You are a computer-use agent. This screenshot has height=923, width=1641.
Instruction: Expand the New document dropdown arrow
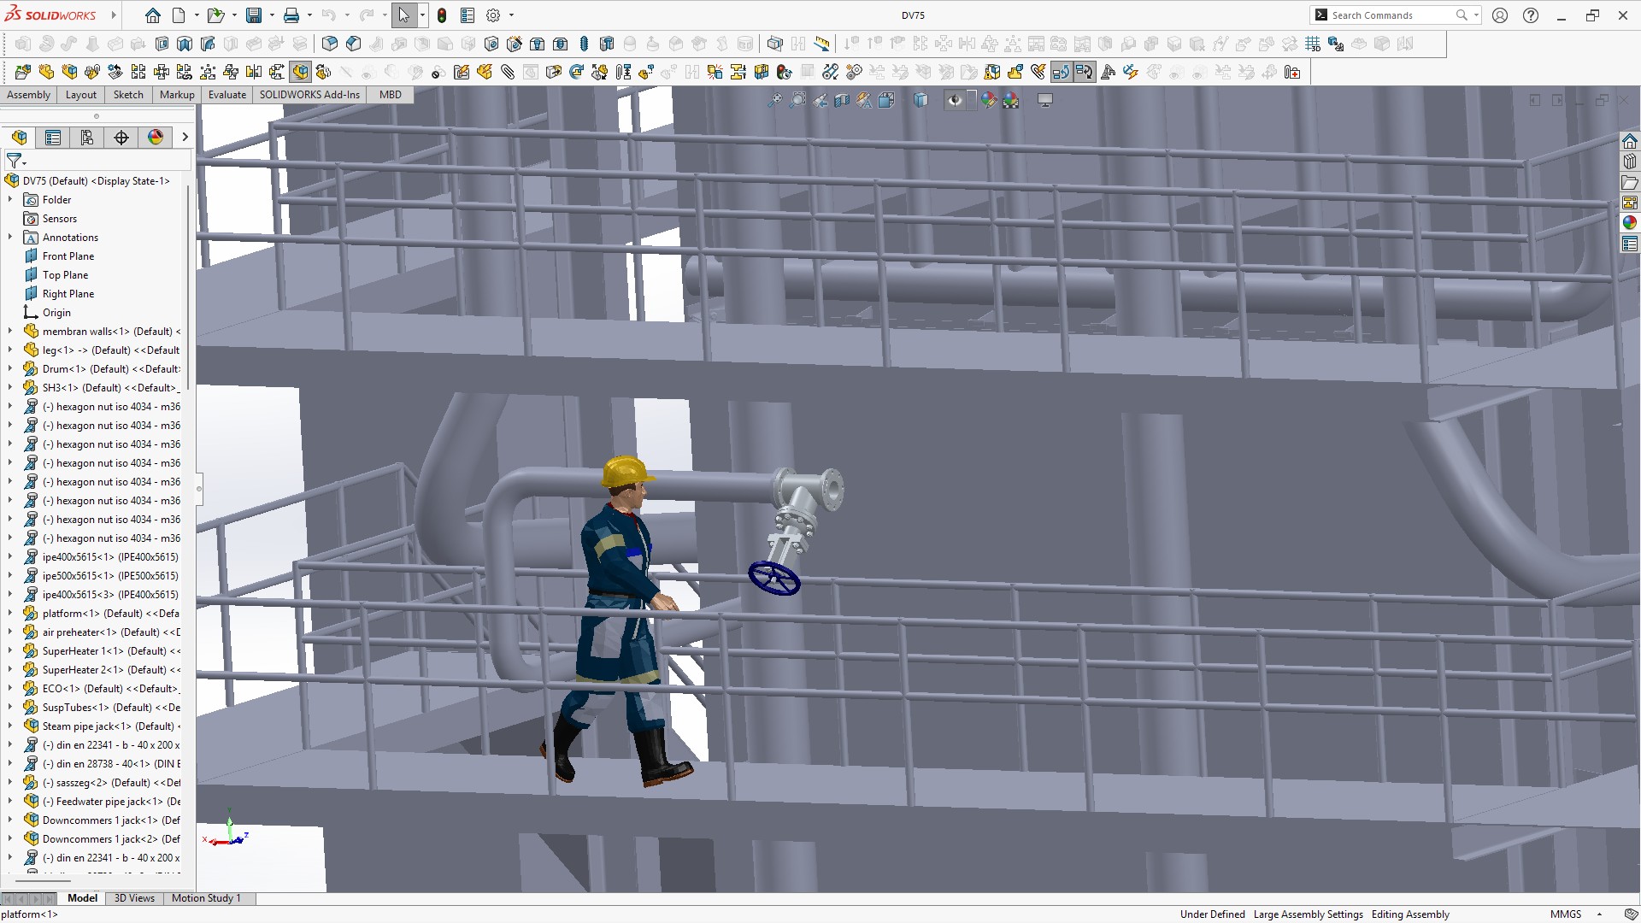pos(197,15)
